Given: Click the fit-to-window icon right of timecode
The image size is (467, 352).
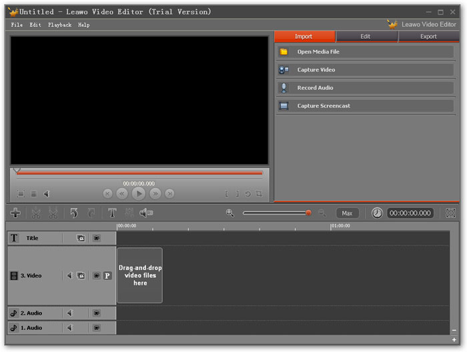Looking at the screenshot, I should tap(450, 213).
